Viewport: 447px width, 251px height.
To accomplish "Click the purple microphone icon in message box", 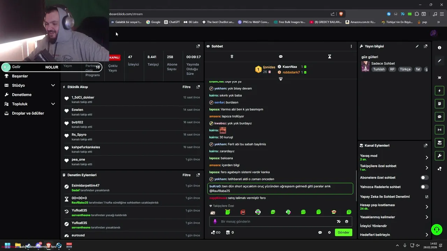I will pyautogui.click(x=215, y=221).
